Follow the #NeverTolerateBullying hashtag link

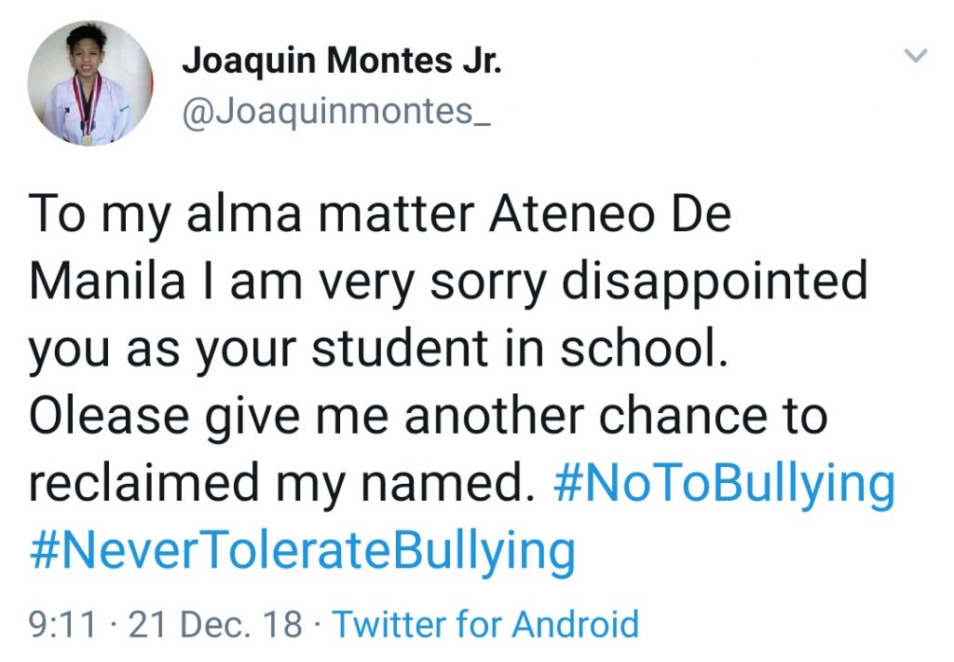click(302, 552)
